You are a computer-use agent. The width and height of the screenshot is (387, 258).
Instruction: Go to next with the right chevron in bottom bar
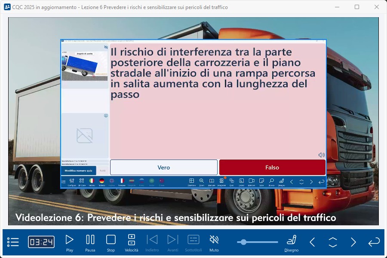tap(353, 242)
